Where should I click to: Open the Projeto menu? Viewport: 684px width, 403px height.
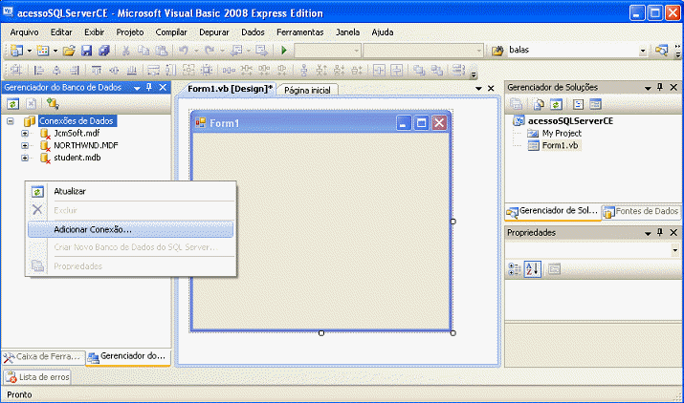130,32
